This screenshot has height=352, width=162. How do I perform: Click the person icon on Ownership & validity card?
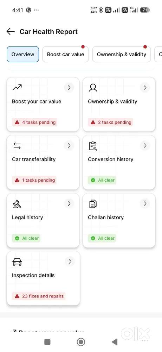pos(93,88)
